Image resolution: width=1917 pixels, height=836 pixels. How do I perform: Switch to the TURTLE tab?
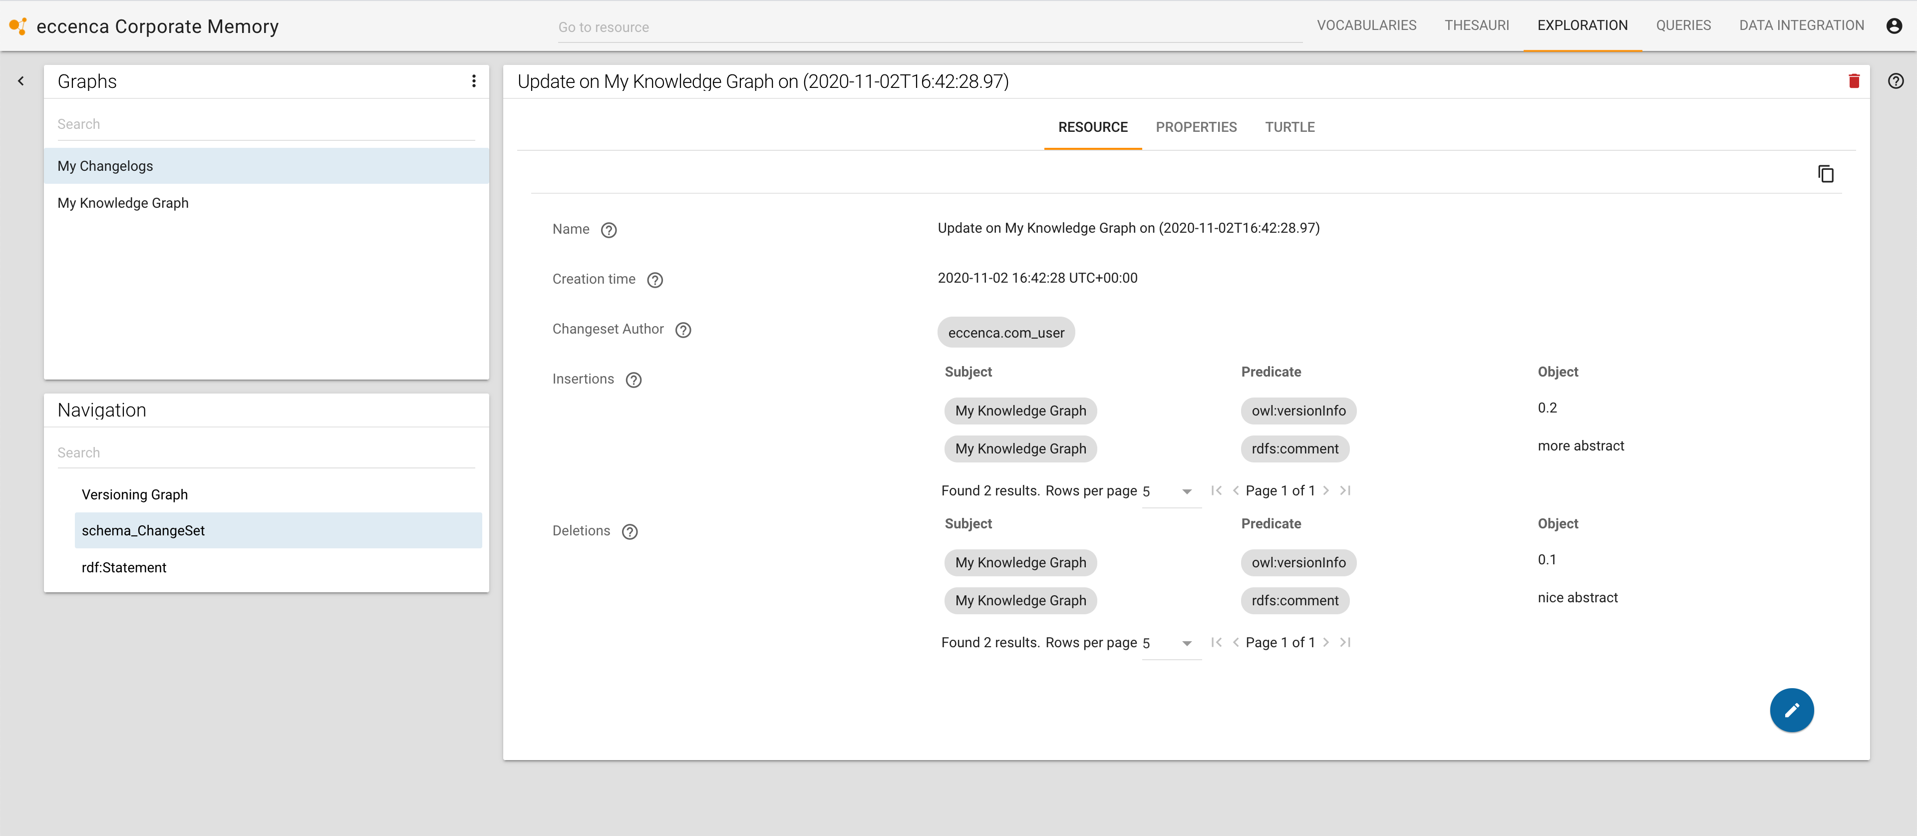tap(1289, 127)
